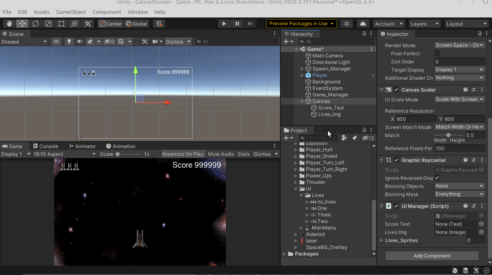Open custom editor tools
The image size is (492, 275).
(87, 24)
